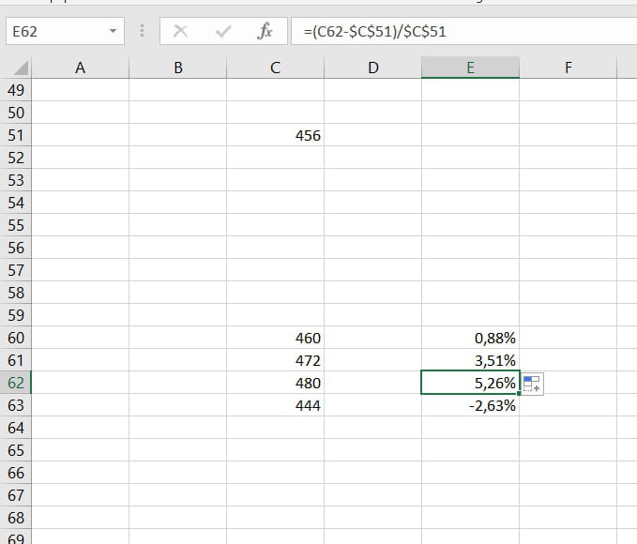The height and width of the screenshot is (544, 637).
Task: Select cell containing 444
Action: point(275,405)
